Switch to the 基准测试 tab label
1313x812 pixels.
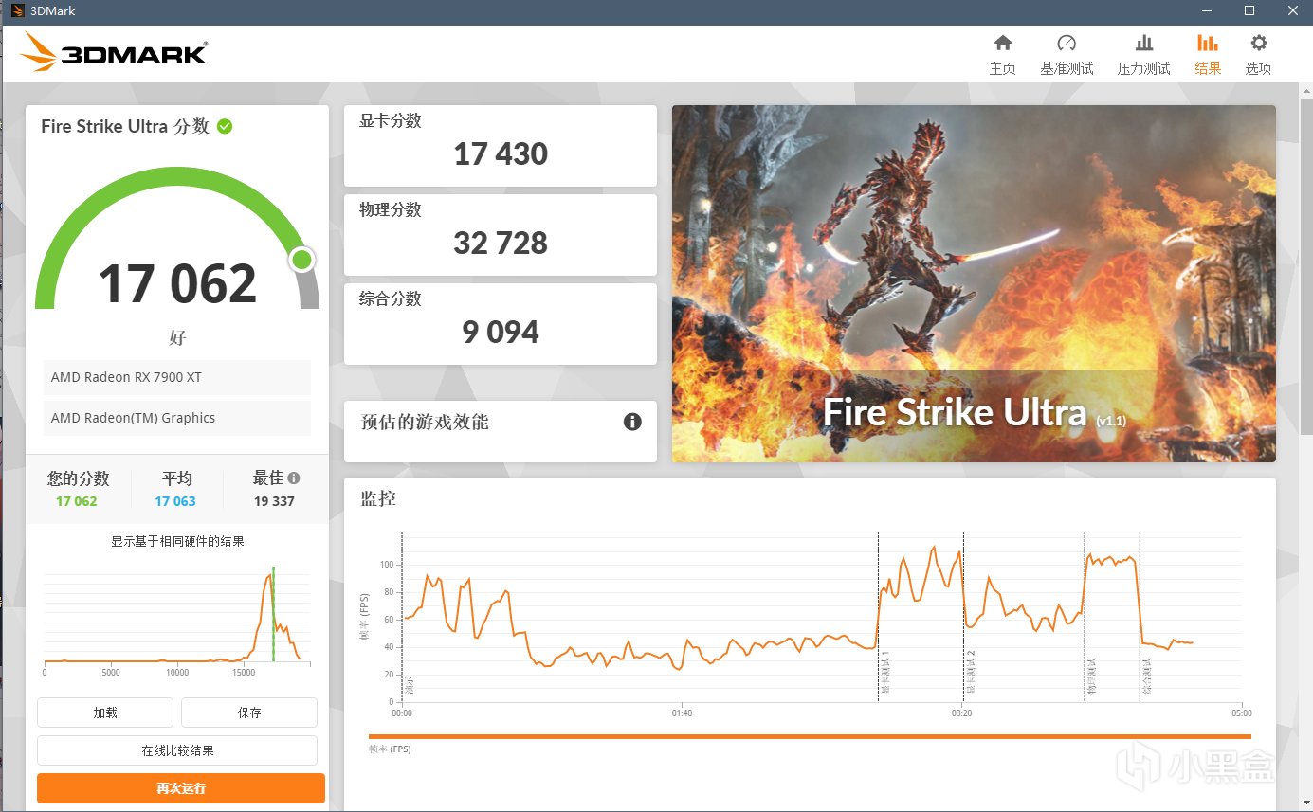coord(1067,68)
